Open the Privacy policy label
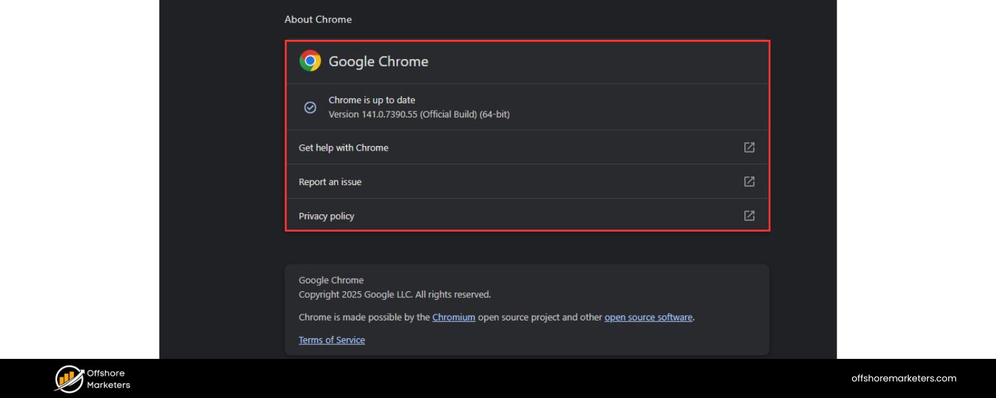This screenshot has width=996, height=398. (326, 216)
